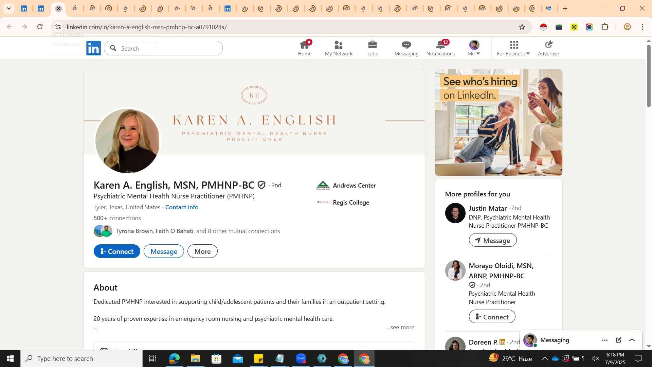The image size is (652, 367).
Task: Open Microsoft Edge from taskbar
Action: pos(174,359)
